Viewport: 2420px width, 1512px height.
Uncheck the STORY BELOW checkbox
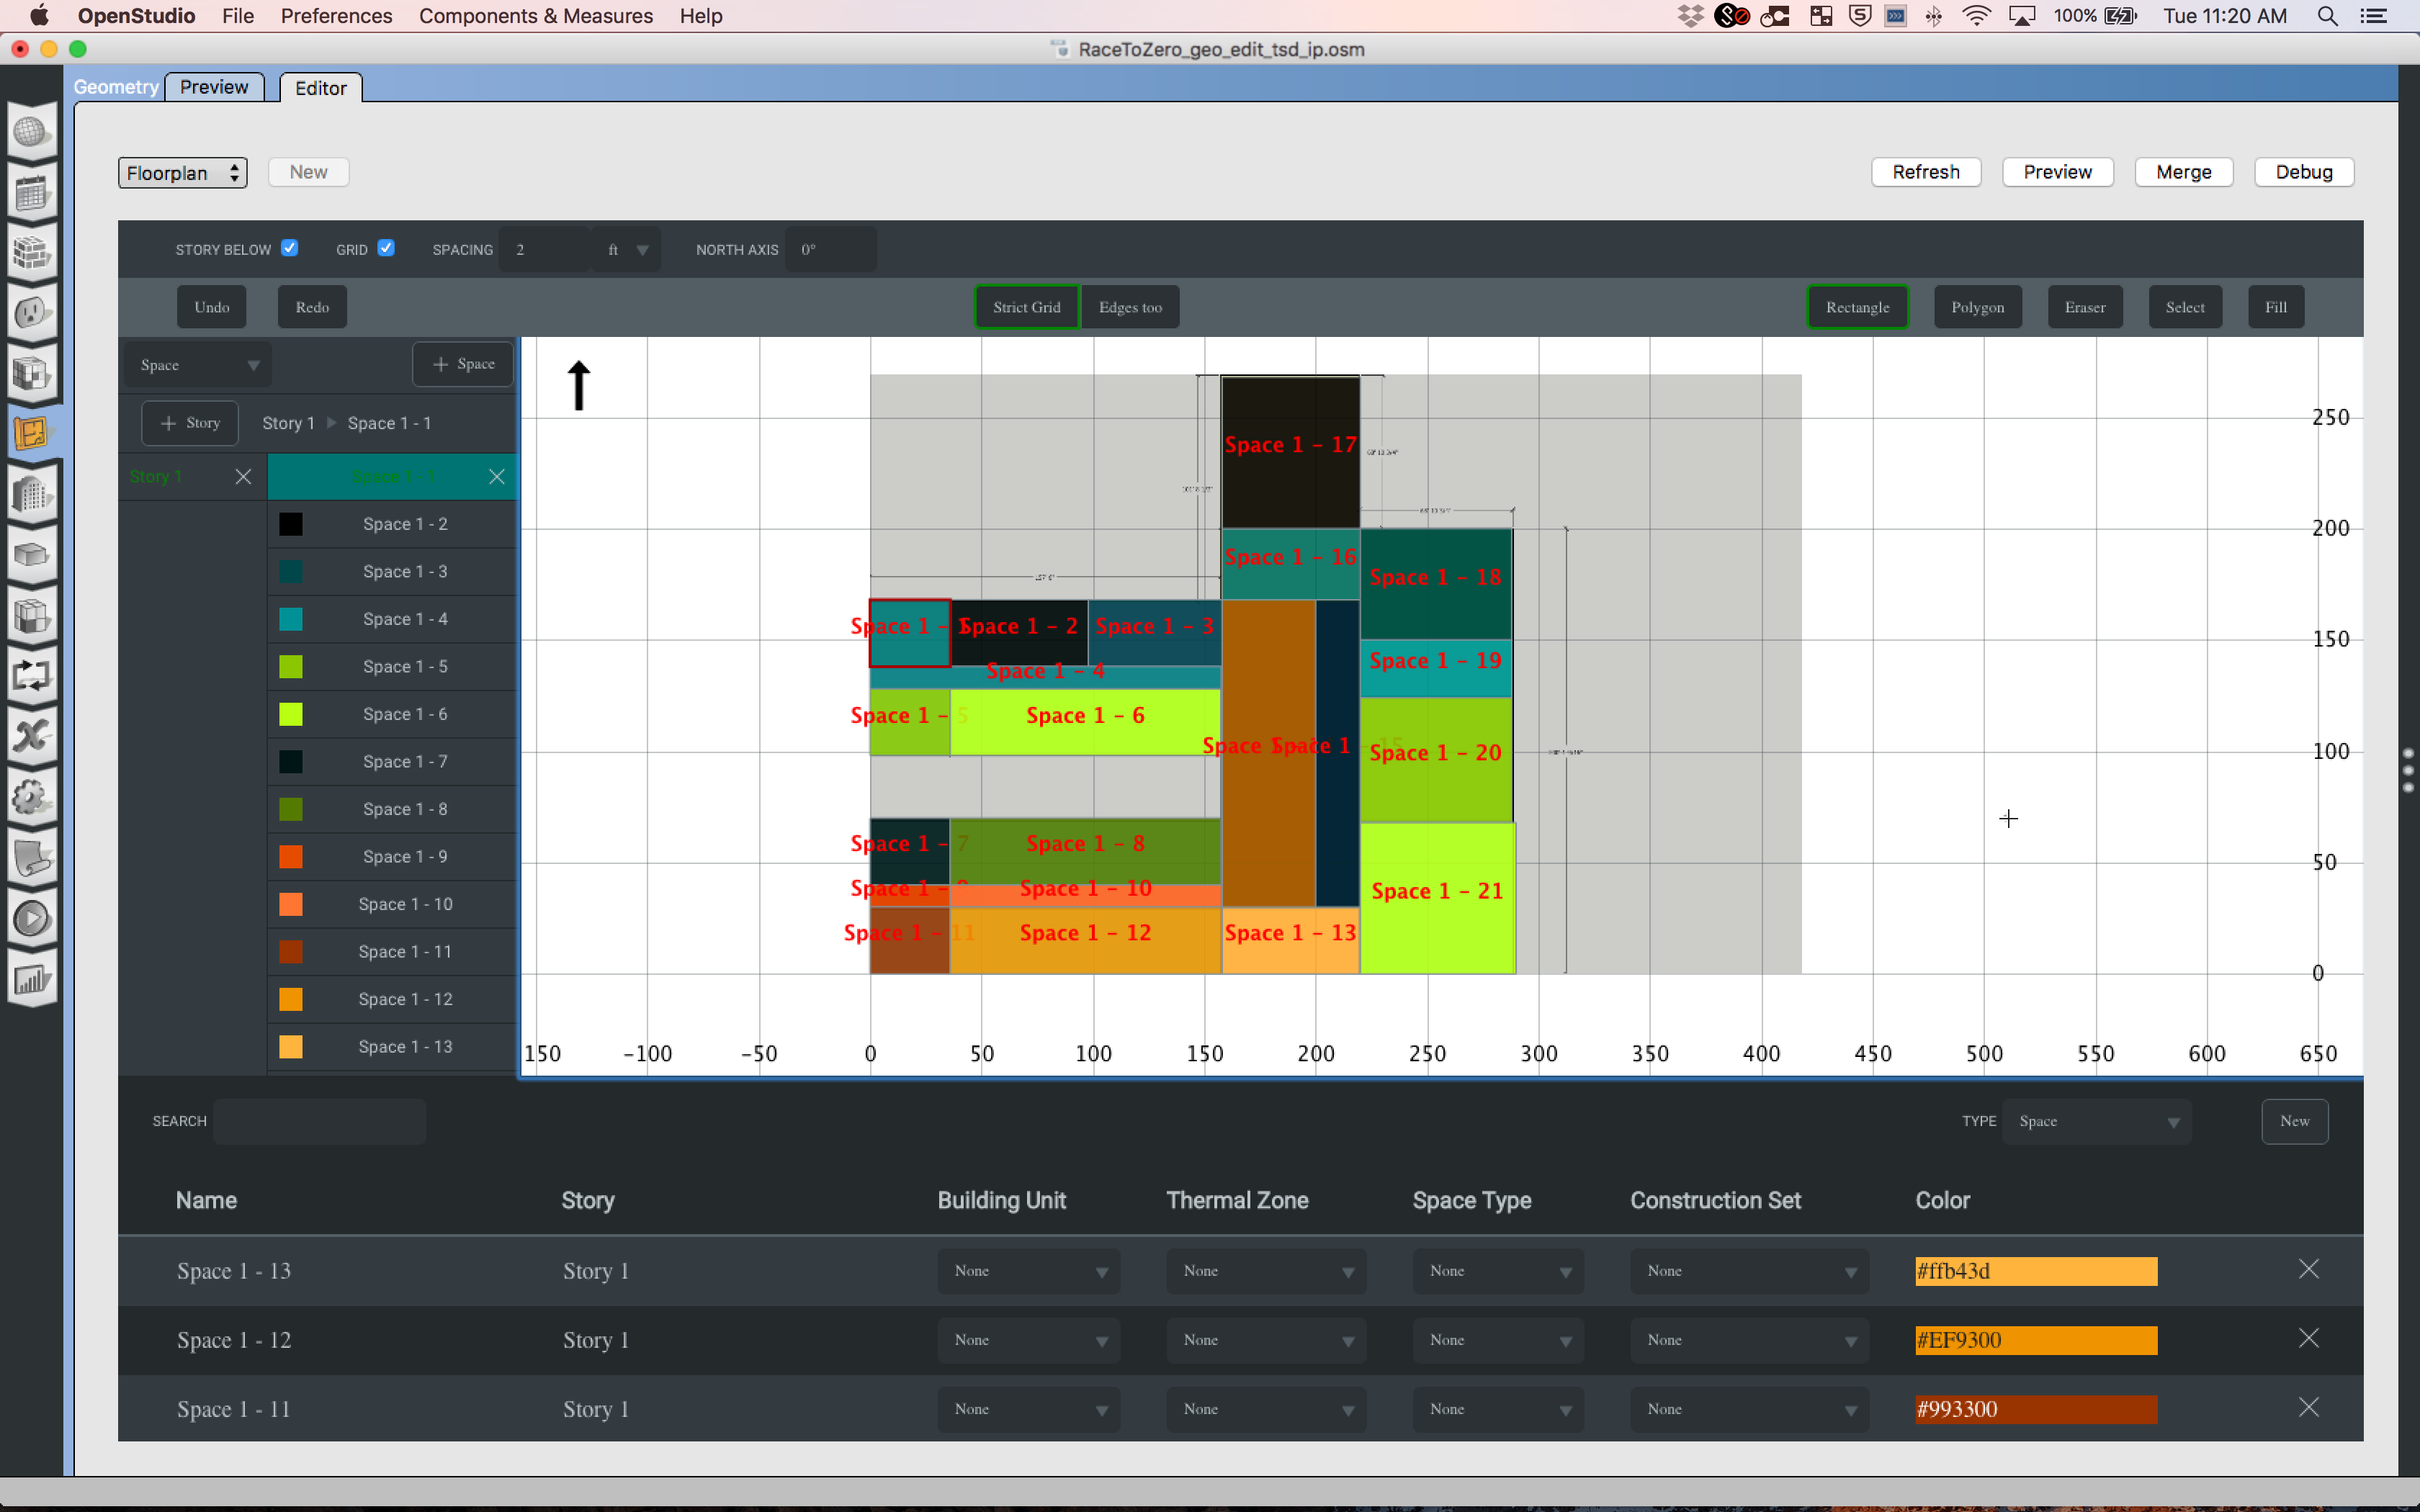(289, 247)
